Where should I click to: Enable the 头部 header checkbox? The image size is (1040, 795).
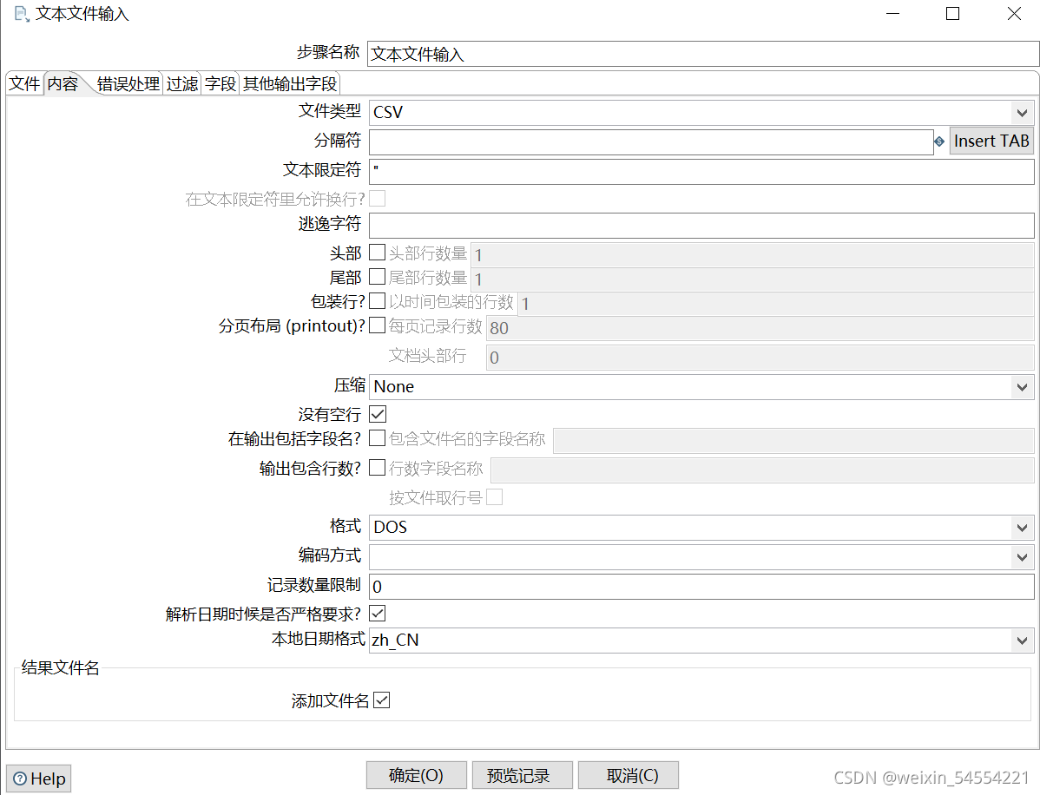pyautogui.click(x=378, y=252)
